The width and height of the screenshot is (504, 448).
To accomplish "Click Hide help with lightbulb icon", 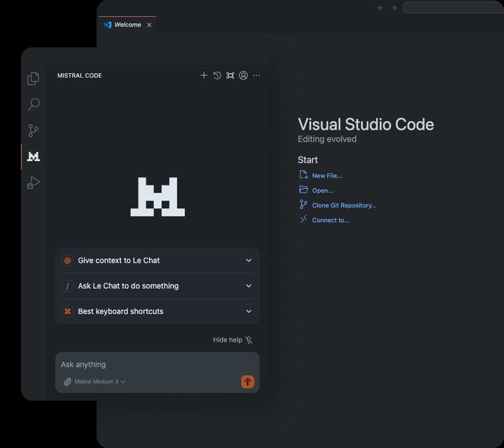I will pyautogui.click(x=232, y=339).
